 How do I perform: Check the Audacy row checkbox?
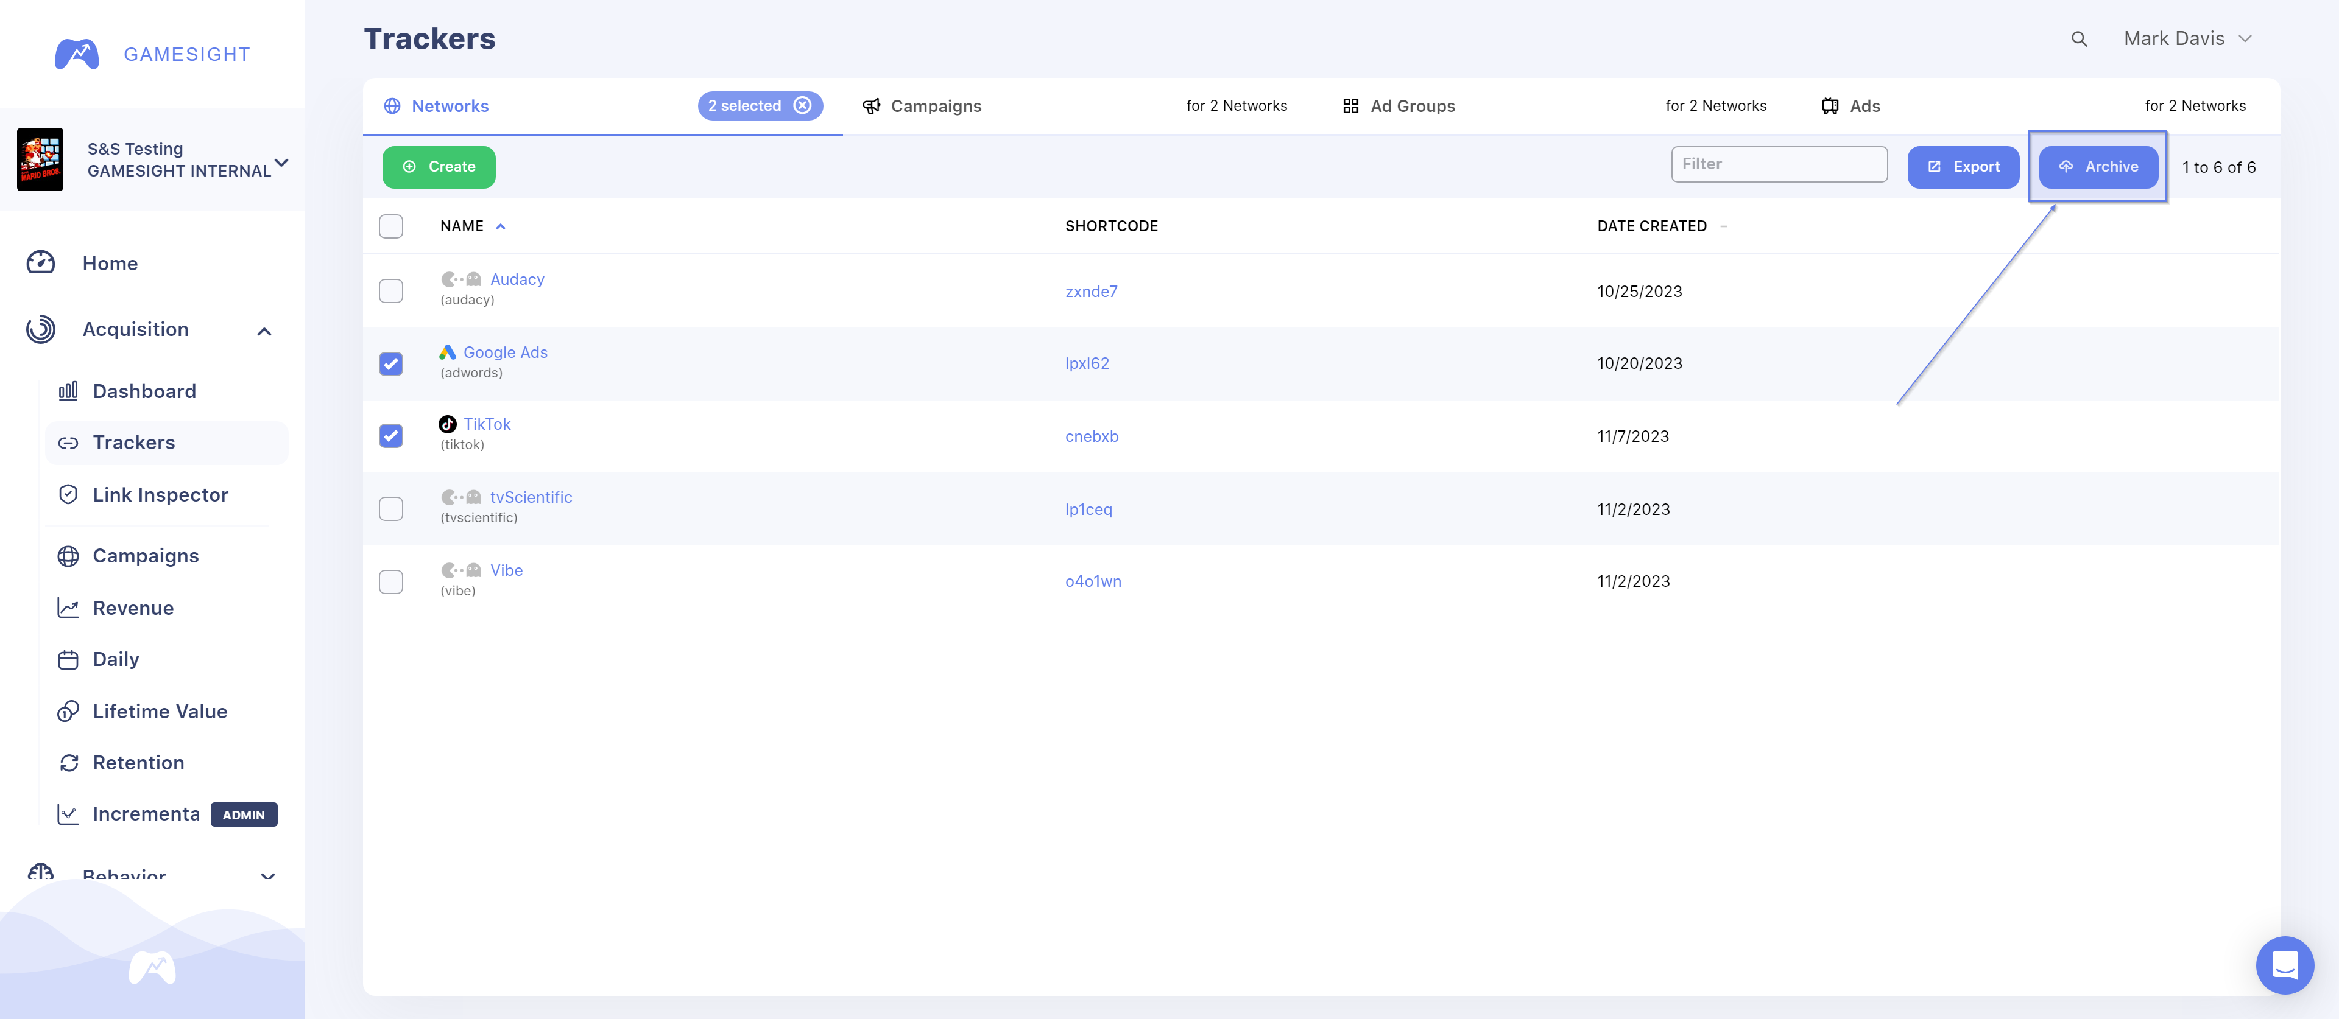[391, 290]
